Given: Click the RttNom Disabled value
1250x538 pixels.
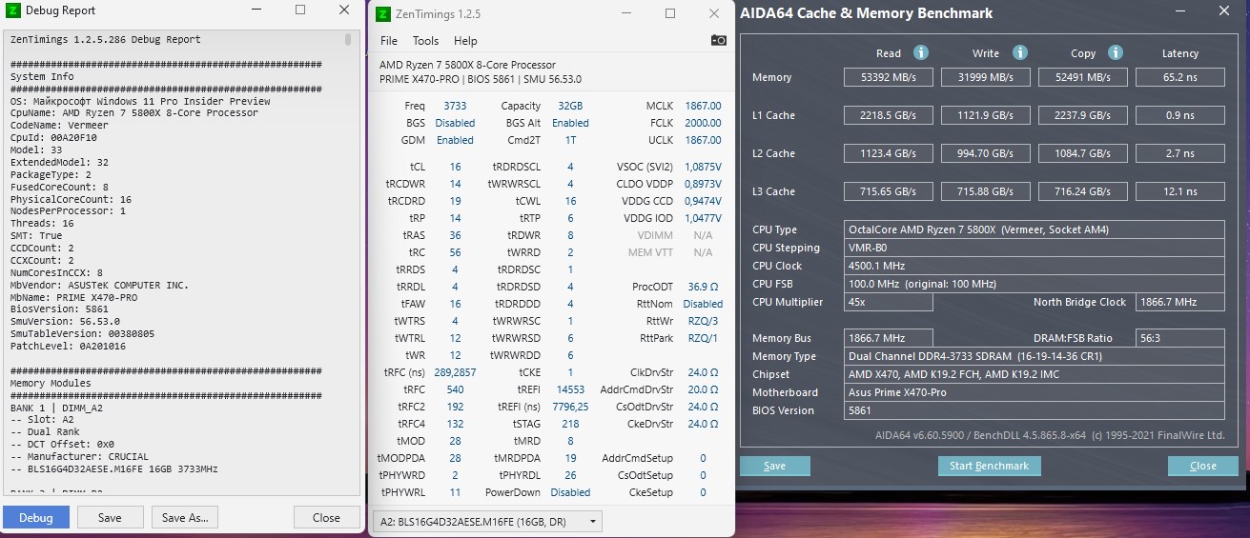Looking at the screenshot, I should tap(703, 304).
